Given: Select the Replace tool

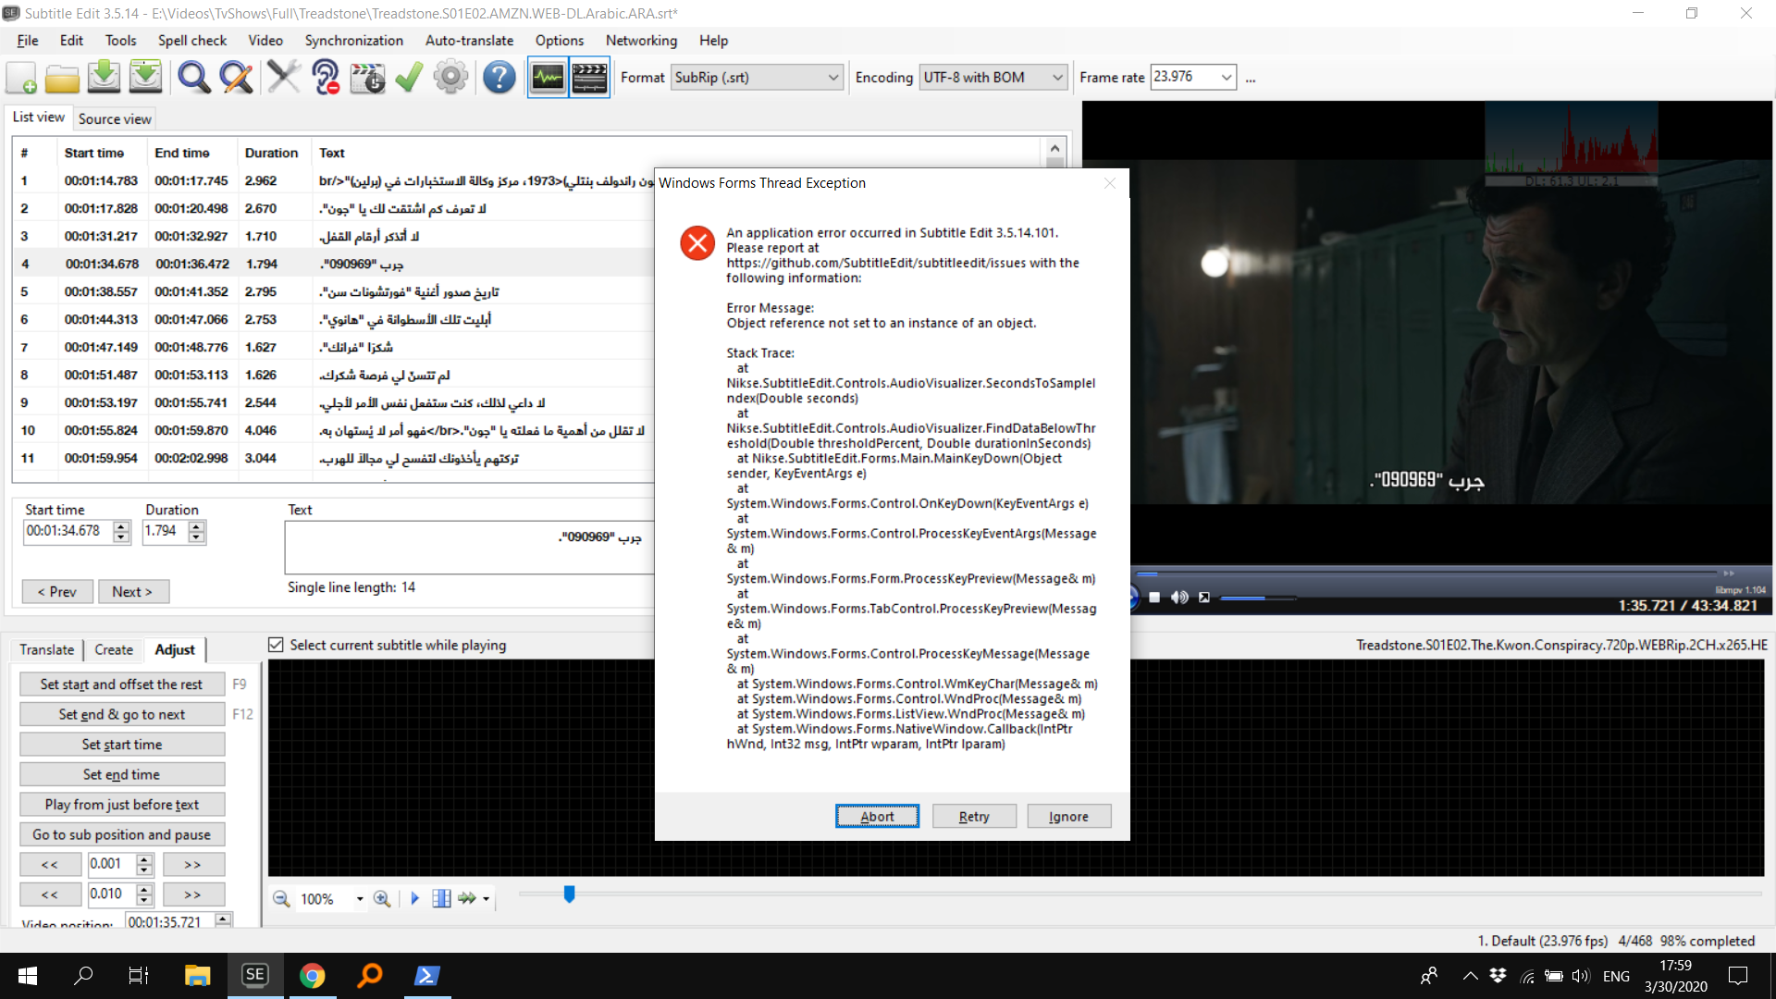Looking at the screenshot, I should click(236, 77).
